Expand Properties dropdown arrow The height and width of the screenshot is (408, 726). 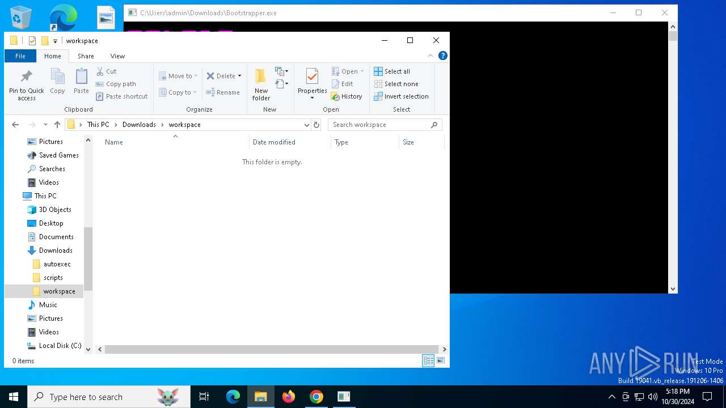pyautogui.click(x=312, y=97)
